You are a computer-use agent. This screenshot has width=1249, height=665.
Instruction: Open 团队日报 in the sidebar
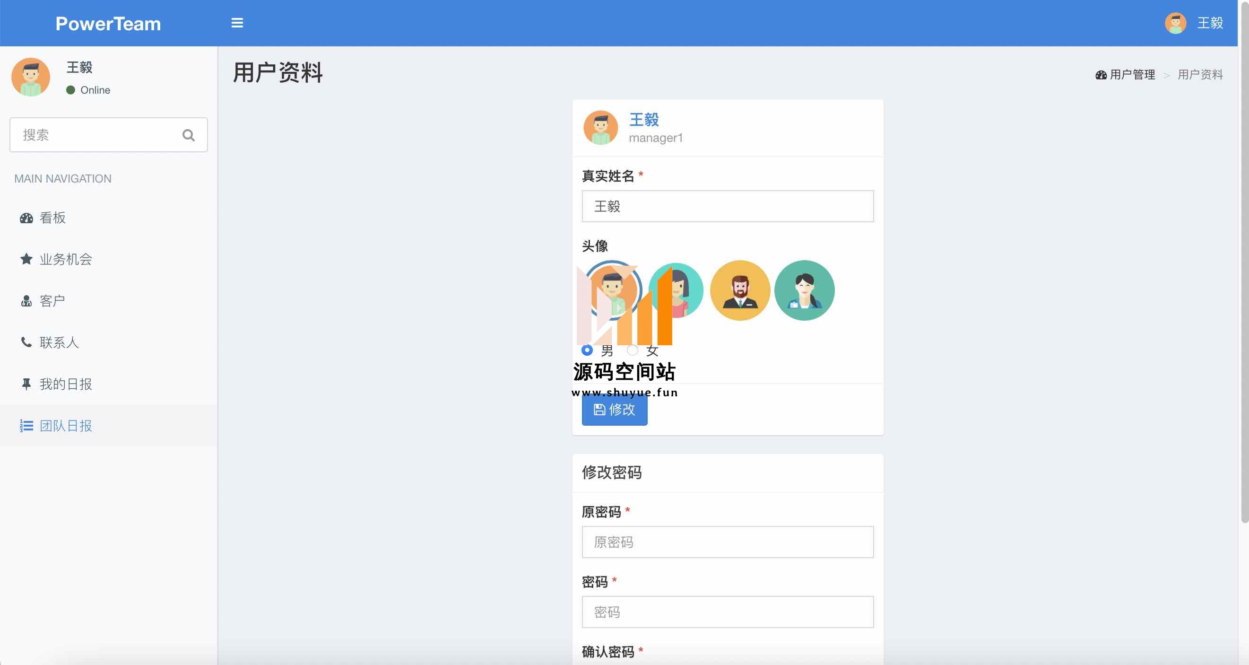point(109,426)
